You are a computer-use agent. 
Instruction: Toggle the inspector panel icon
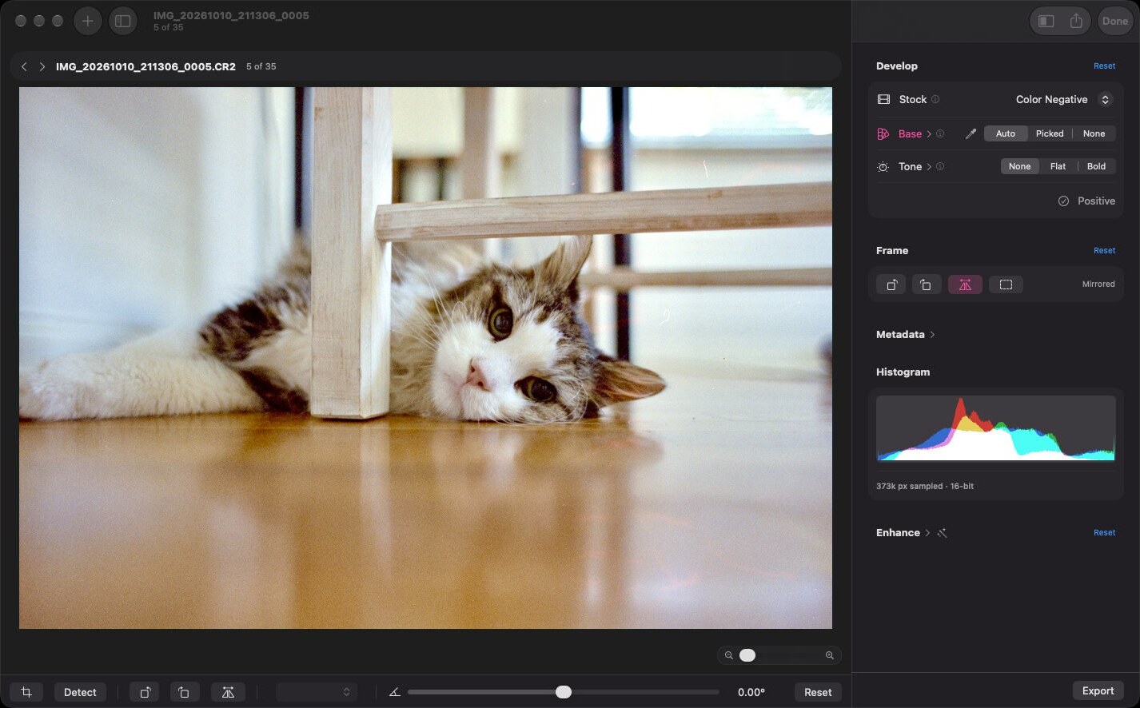(x=1046, y=21)
